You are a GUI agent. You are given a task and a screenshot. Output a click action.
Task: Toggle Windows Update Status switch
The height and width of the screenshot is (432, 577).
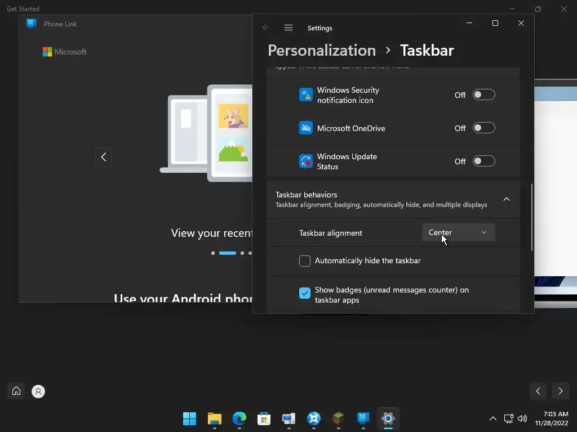tap(483, 161)
